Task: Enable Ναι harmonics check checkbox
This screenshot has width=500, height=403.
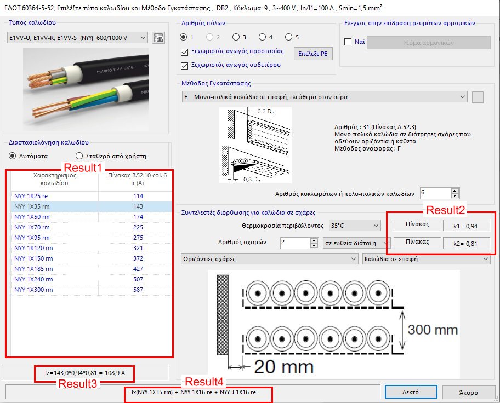Action: (x=348, y=42)
